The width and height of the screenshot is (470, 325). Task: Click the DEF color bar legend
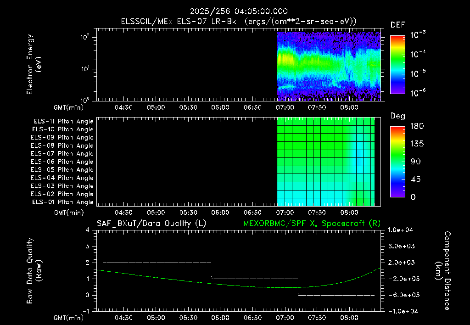click(397, 65)
